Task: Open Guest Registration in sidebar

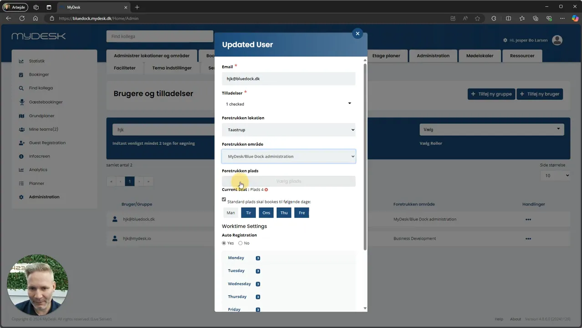Action: pos(47,143)
